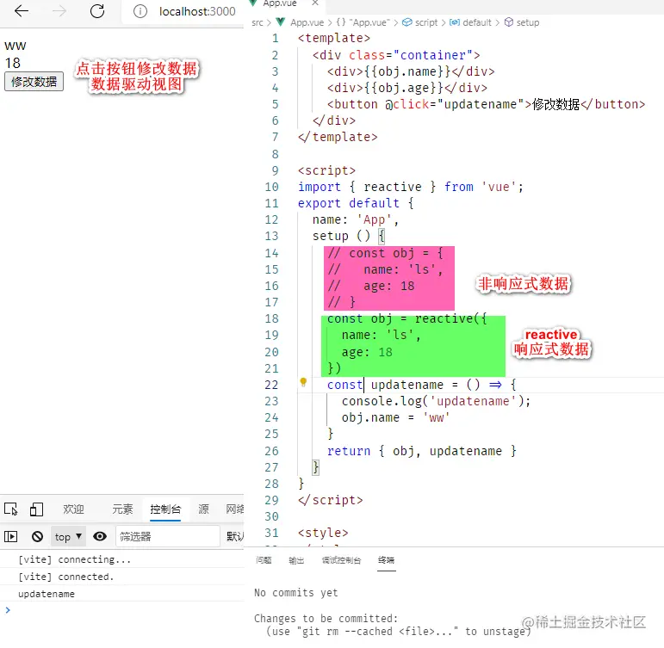
Task: Open the 欢迎 DevTools tab
Action: pyautogui.click(x=74, y=509)
